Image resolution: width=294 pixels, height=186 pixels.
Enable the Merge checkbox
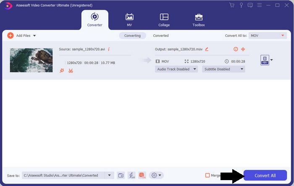[207, 176]
